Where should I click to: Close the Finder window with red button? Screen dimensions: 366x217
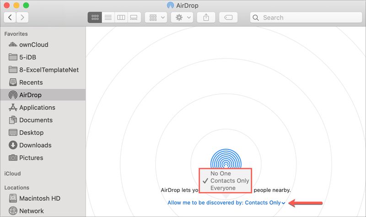point(7,5)
